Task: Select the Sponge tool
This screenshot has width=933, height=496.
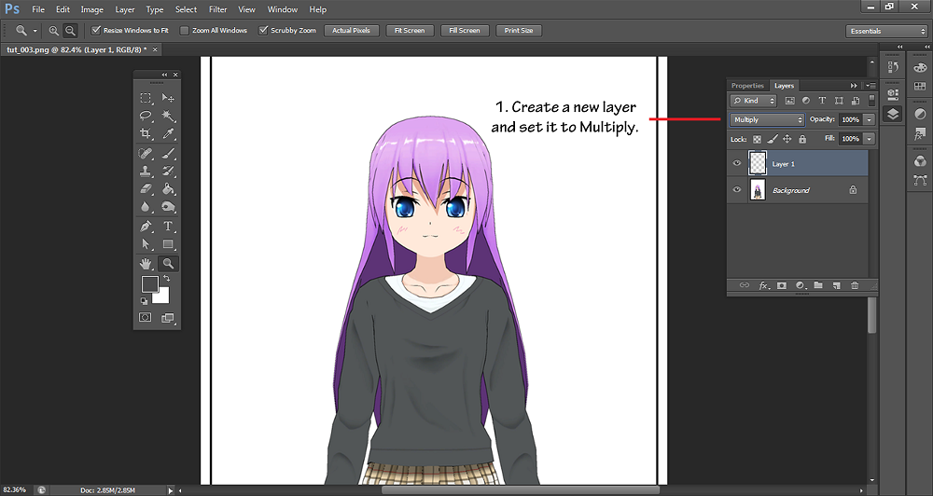Action: click(x=168, y=207)
